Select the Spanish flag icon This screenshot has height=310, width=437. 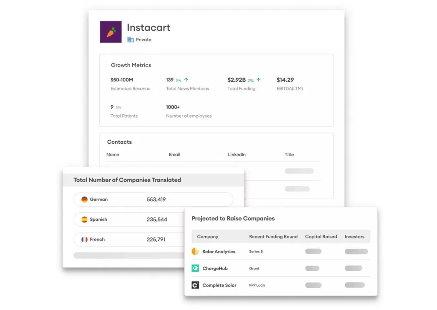(85, 219)
